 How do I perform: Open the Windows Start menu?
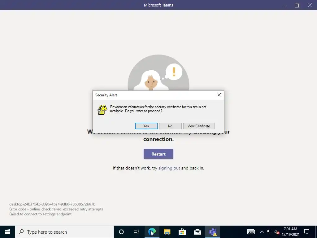tap(7, 232)
